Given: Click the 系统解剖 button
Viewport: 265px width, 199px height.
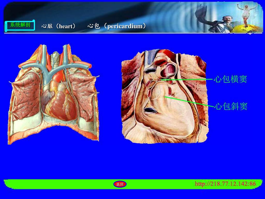Looking at the screenshot, I should point(20,25).
